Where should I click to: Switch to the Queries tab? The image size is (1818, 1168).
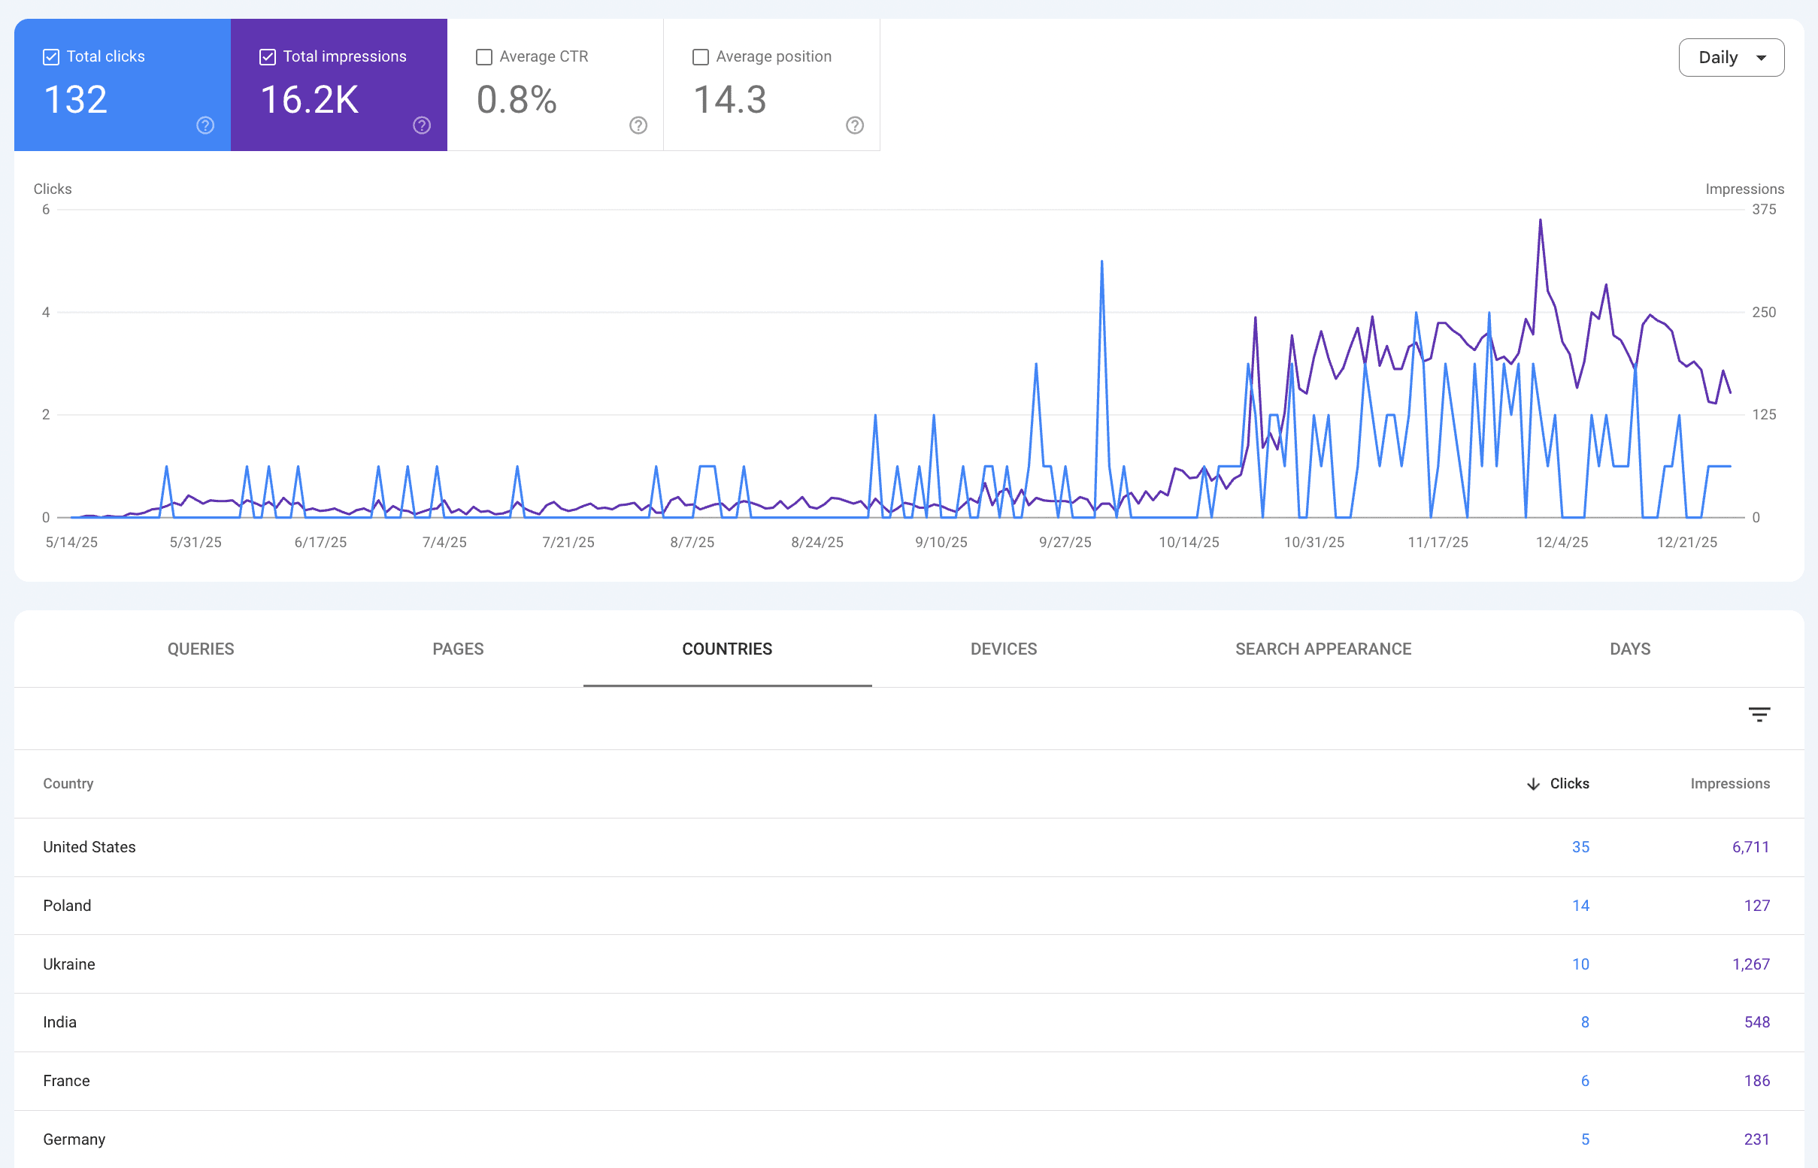pos(200,649)
